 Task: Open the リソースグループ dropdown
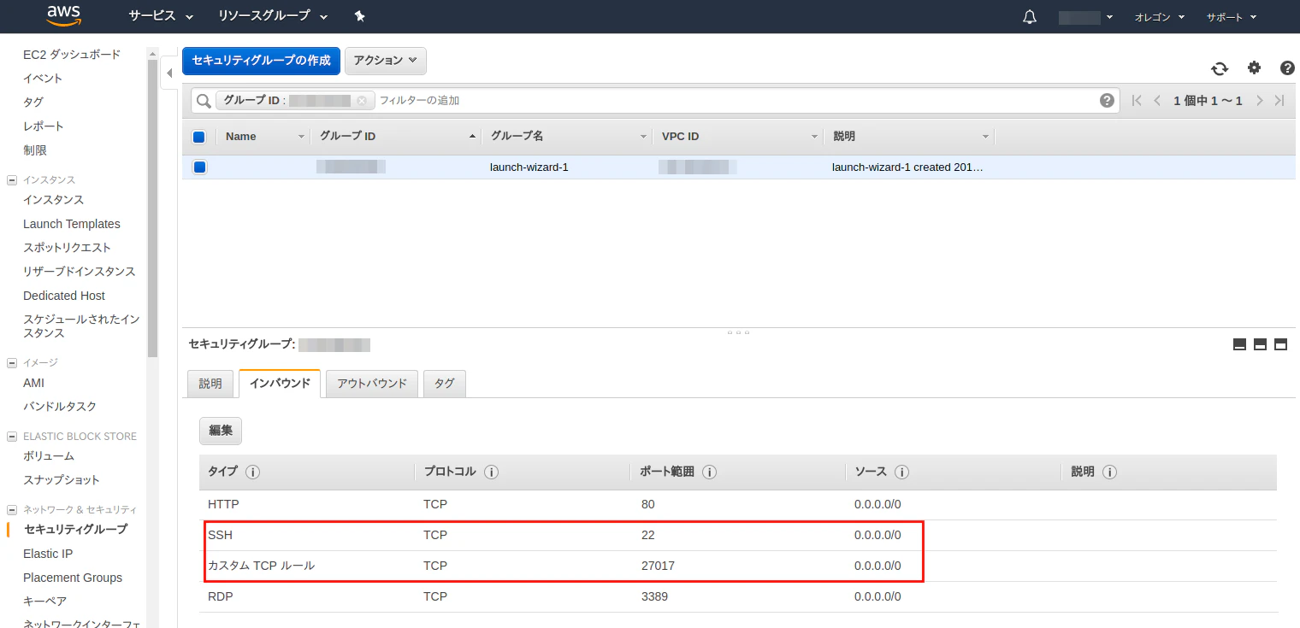pyautogui.click(x=274, y=16)
